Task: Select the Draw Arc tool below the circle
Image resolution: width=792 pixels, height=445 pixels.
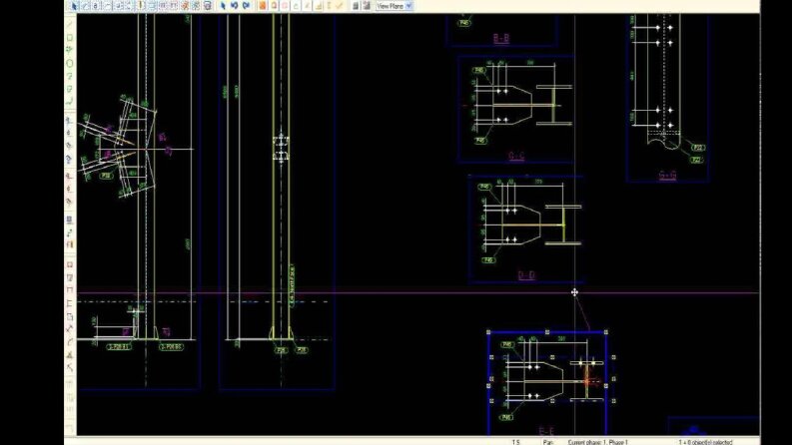Action: pos(70,76)
